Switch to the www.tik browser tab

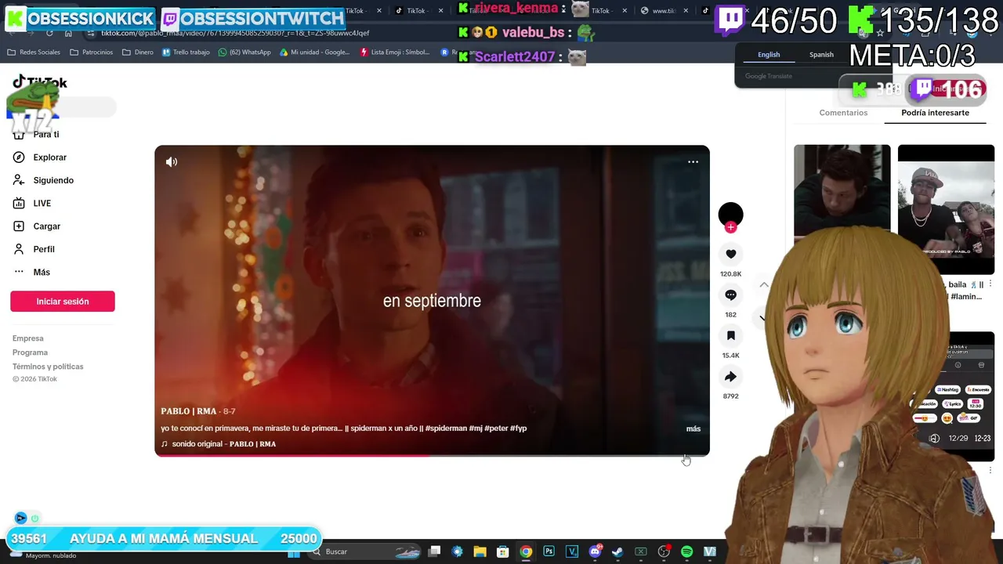click(664, 11)
